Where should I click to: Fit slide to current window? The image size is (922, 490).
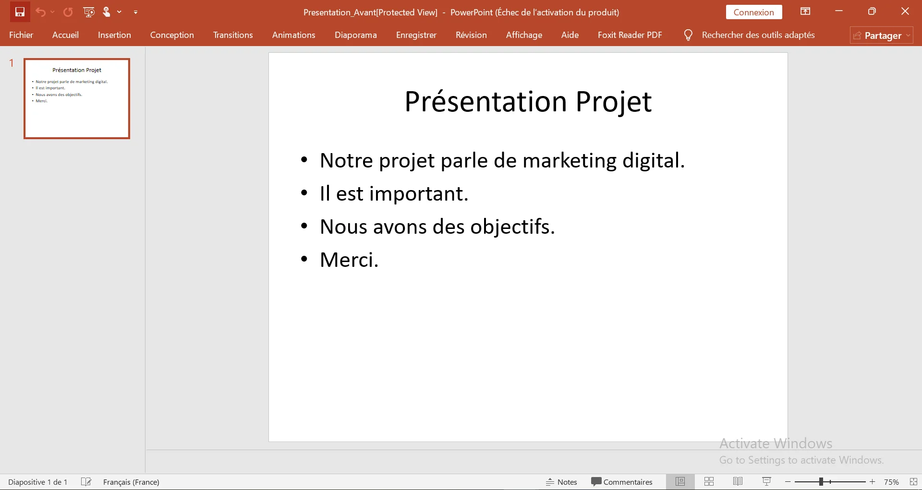[x=913, y=481]
